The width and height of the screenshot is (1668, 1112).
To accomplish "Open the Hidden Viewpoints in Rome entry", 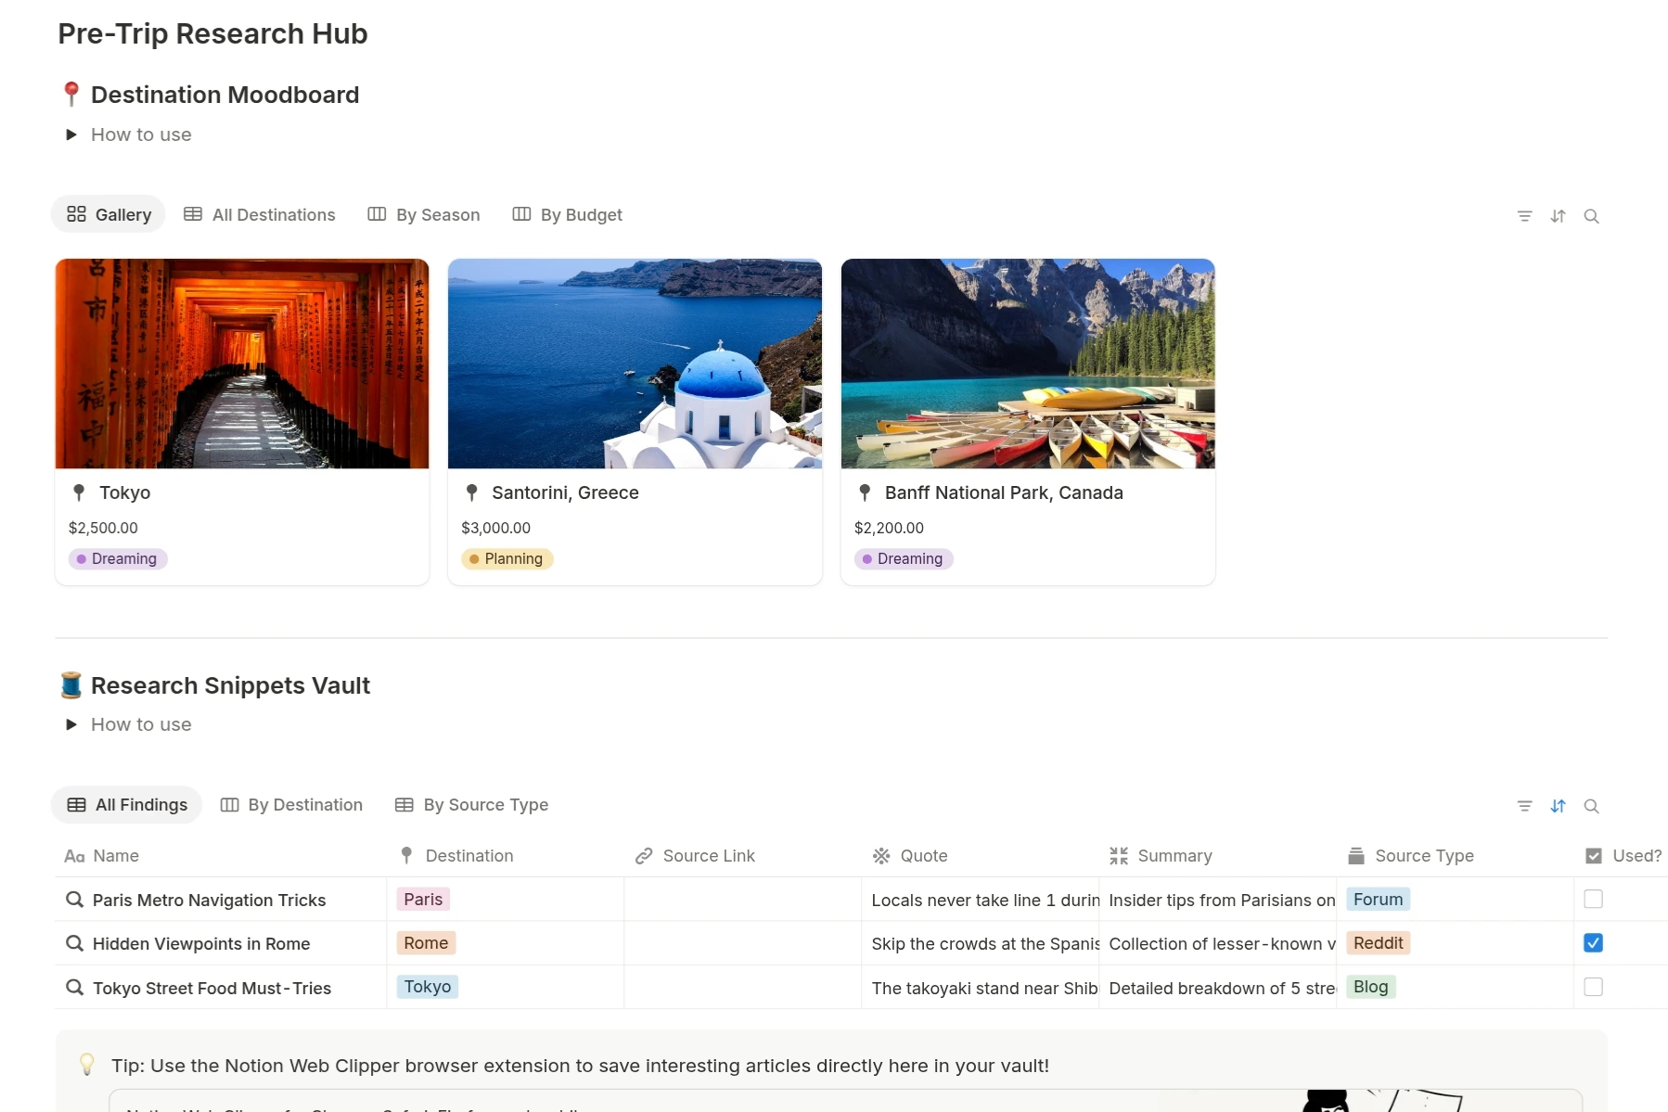I will [201, 944].
